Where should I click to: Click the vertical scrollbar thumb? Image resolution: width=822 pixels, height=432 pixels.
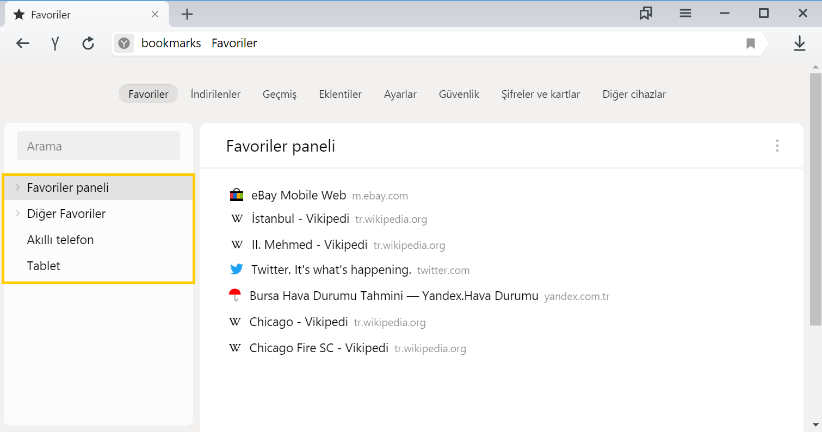(x=815, y=198)
